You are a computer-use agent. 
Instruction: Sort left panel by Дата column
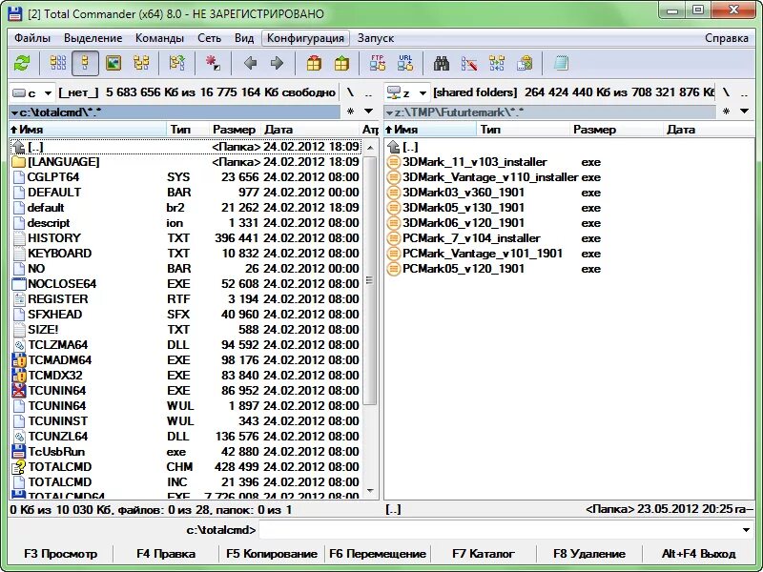310,130
